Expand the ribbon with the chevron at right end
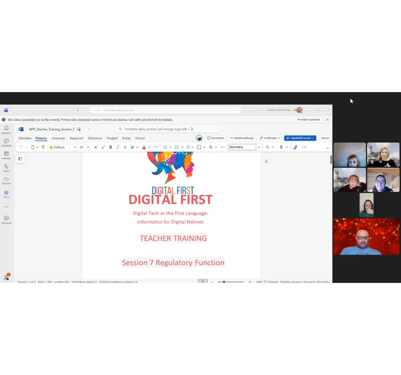 click(327, 148)
